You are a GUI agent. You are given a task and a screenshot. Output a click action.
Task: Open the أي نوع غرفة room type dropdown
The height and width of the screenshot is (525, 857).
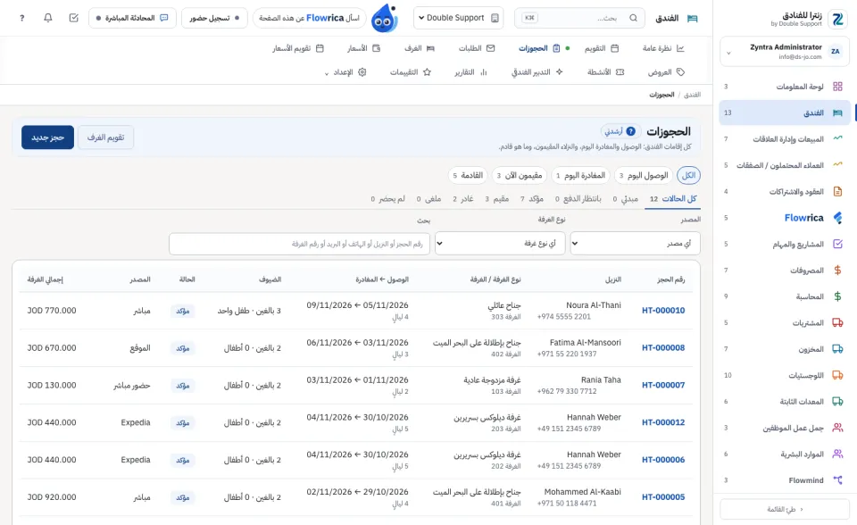click(500, 244)
